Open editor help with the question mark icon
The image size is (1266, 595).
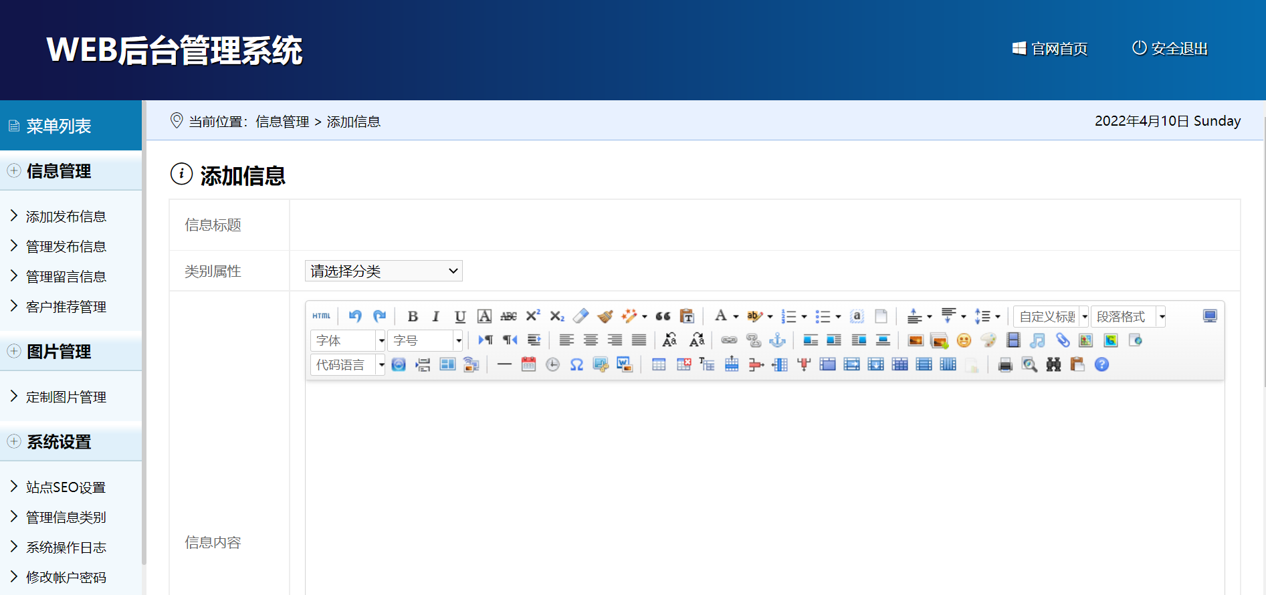tap(1101, 365)
